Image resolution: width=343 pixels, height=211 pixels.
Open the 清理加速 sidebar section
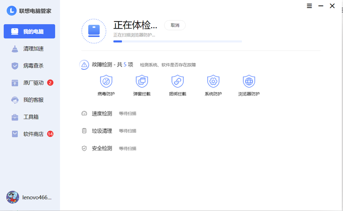click(x=29, y=49)
